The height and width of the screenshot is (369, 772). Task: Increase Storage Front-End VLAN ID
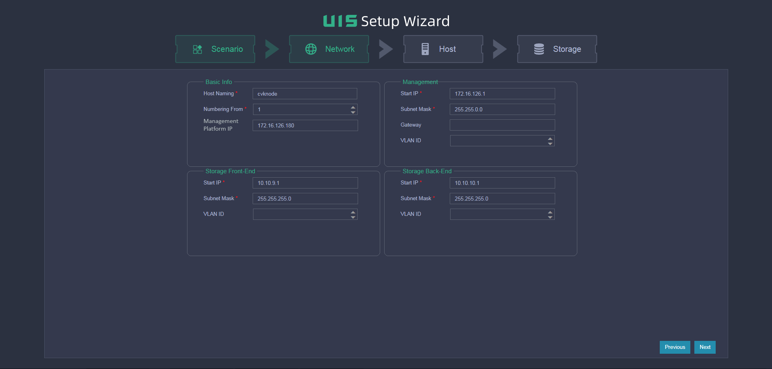click(x=353, y=212)
